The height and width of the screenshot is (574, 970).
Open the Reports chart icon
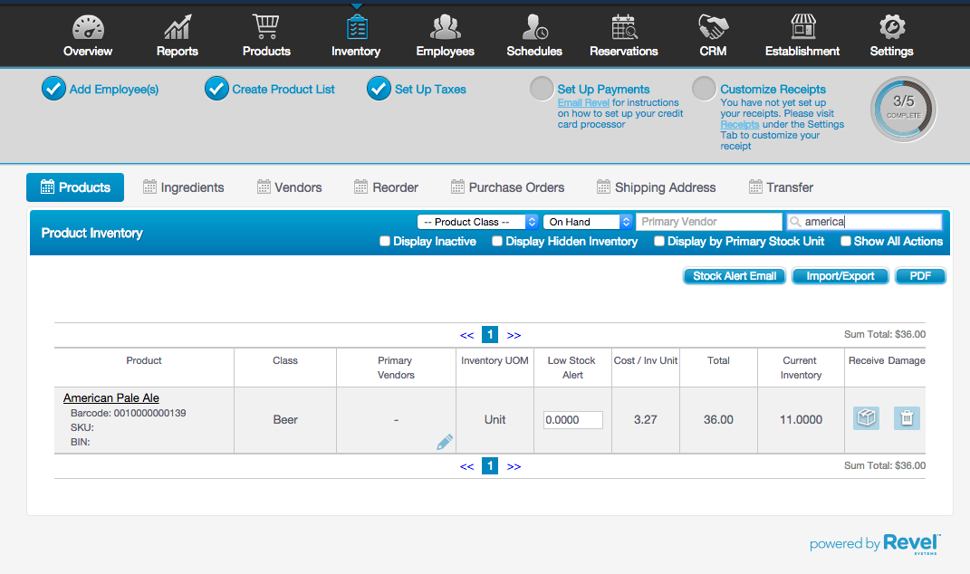tap(177, 27)
